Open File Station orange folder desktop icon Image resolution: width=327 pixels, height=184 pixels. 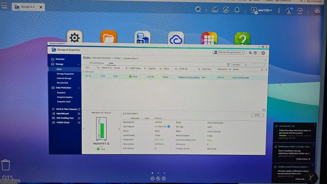point(108,37)
